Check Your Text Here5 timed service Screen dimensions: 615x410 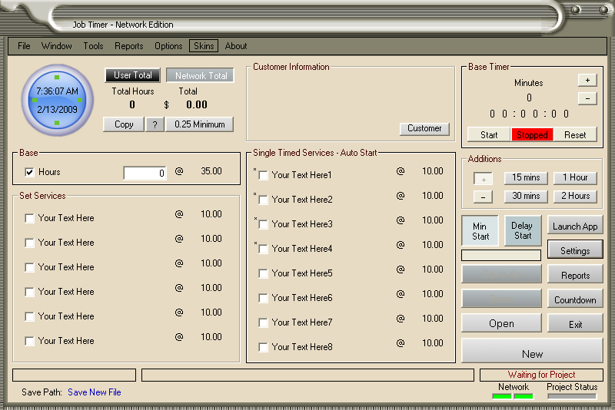[x=263, y=274]
